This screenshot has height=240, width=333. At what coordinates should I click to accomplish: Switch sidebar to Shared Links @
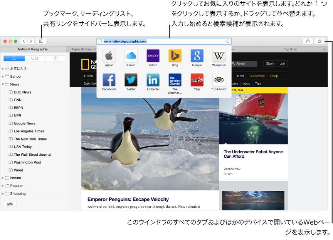click(55, 58)
